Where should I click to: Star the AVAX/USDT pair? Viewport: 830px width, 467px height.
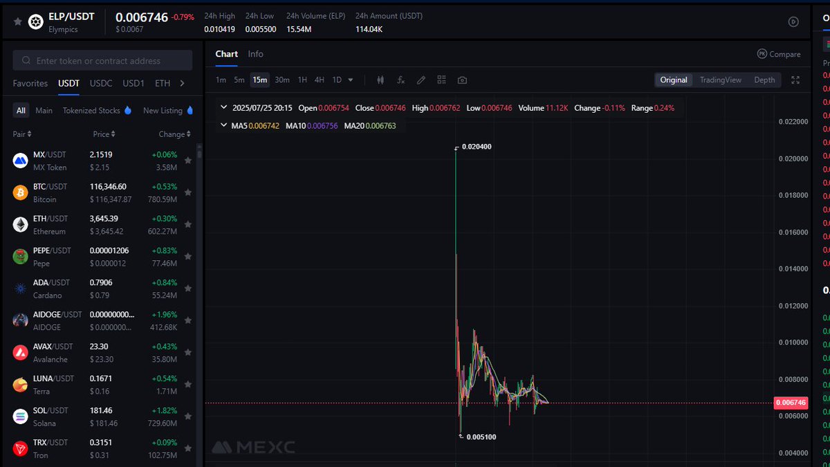point(188,352)
